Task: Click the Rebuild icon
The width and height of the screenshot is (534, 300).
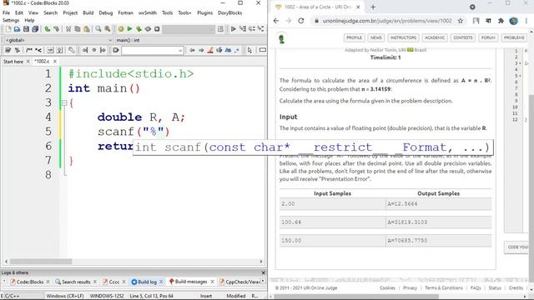Action: tap(148, 29)
